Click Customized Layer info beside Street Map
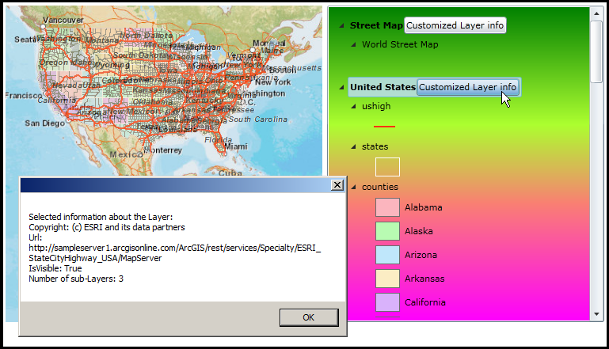The width and height of the screenshot is (609, 349). pyautogui.click(x=455, y=25)
